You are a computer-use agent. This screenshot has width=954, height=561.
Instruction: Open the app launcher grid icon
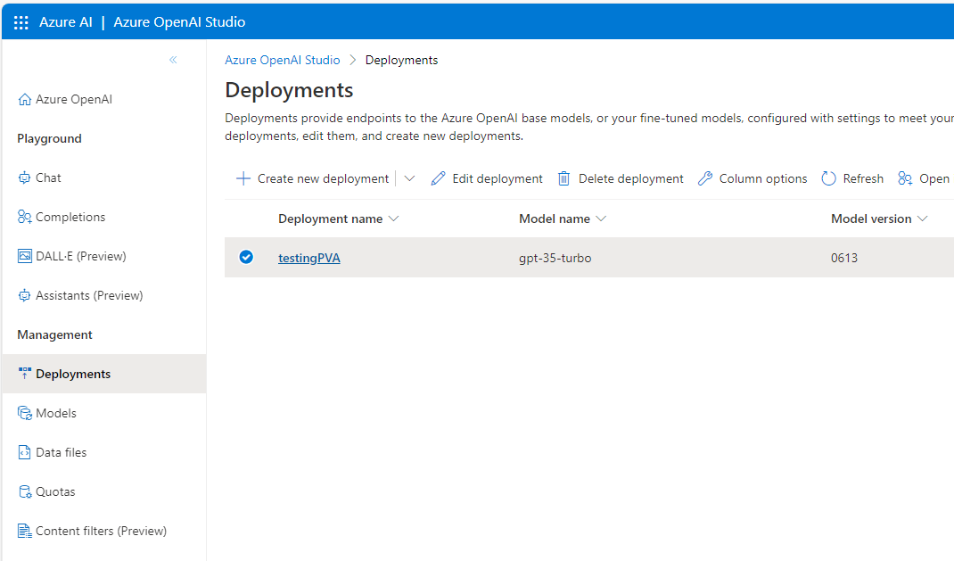21,22
